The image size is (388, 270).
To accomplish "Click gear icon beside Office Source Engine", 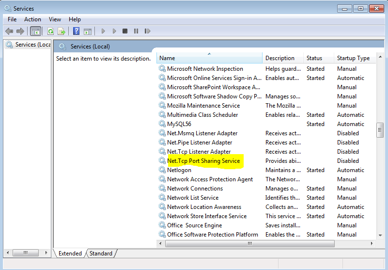I will coord(162,225).
